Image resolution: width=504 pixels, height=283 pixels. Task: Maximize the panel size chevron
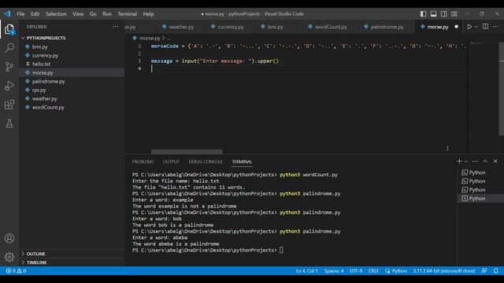[485, 161]
